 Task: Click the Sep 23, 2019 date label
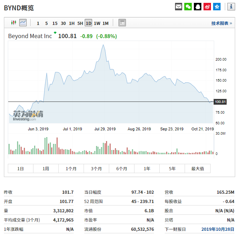pos(172,129)
